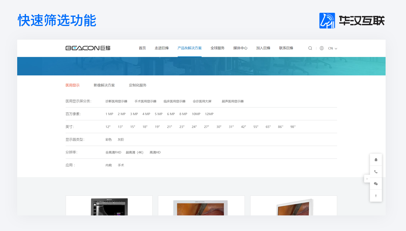Image resolution: width=406 pixels, height=231 pixels.
Task: Select 彩色 display type
Action: click(108, 139)
